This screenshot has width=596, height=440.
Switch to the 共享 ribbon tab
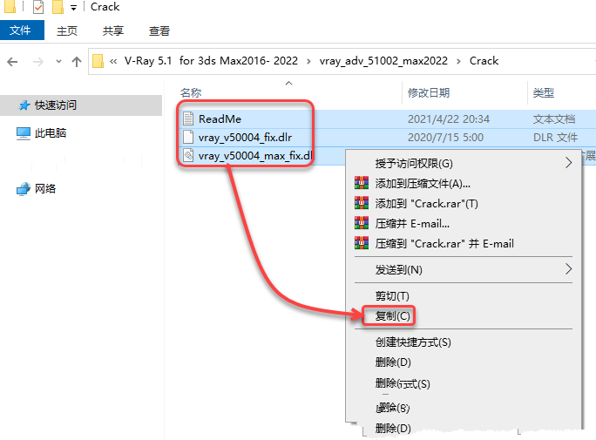click(x=113, y=30)
